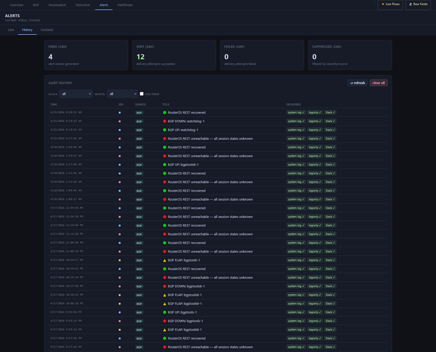The width and height of the screenshot is (436, 352).
Task: Switch to the Pathfinder tab
Action: point(125,5)
